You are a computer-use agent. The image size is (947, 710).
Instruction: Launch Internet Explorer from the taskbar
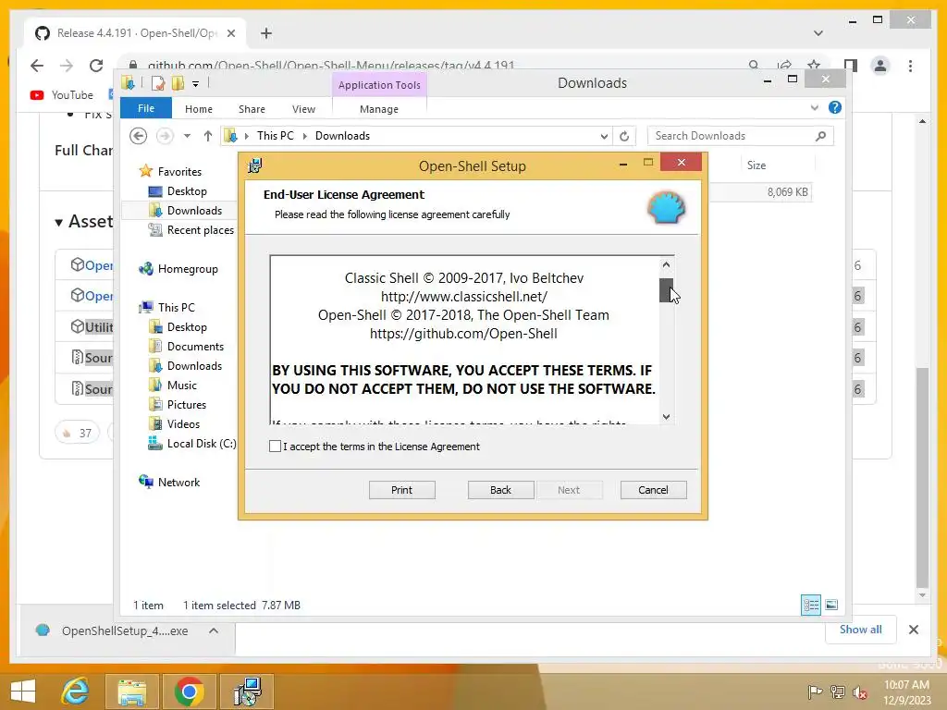click(x=75, y=692)
